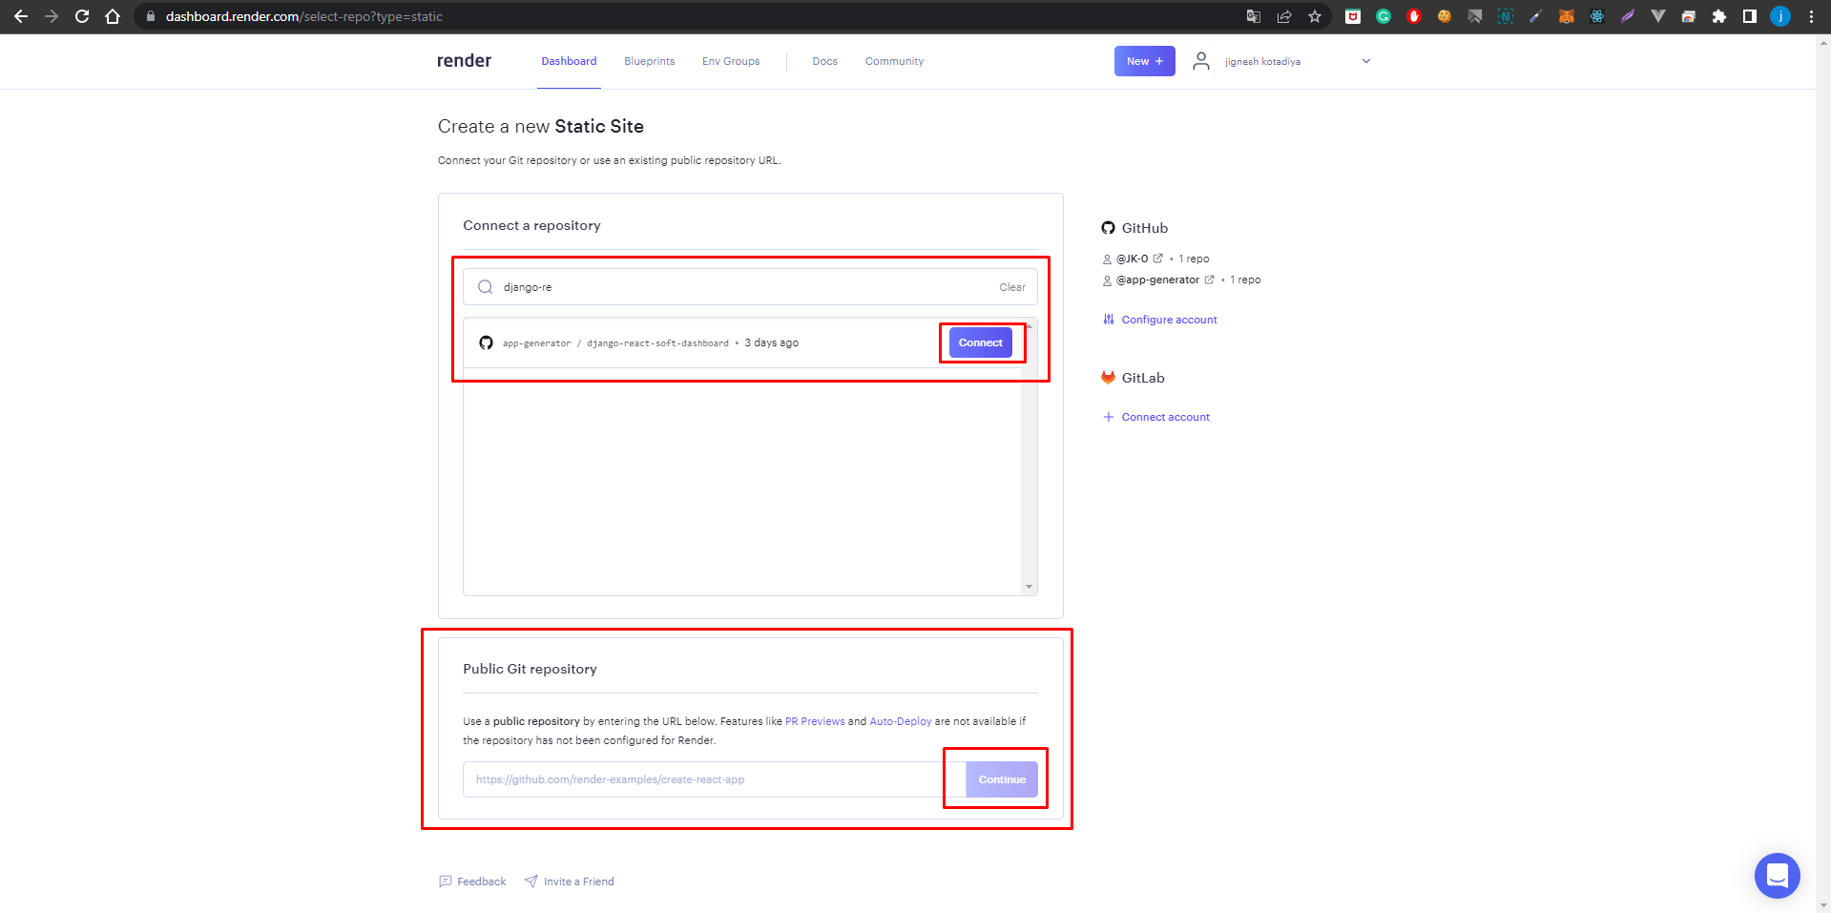Click the GitHub octocat icon beside django-react-soft-dashboard

coord(486,342)
